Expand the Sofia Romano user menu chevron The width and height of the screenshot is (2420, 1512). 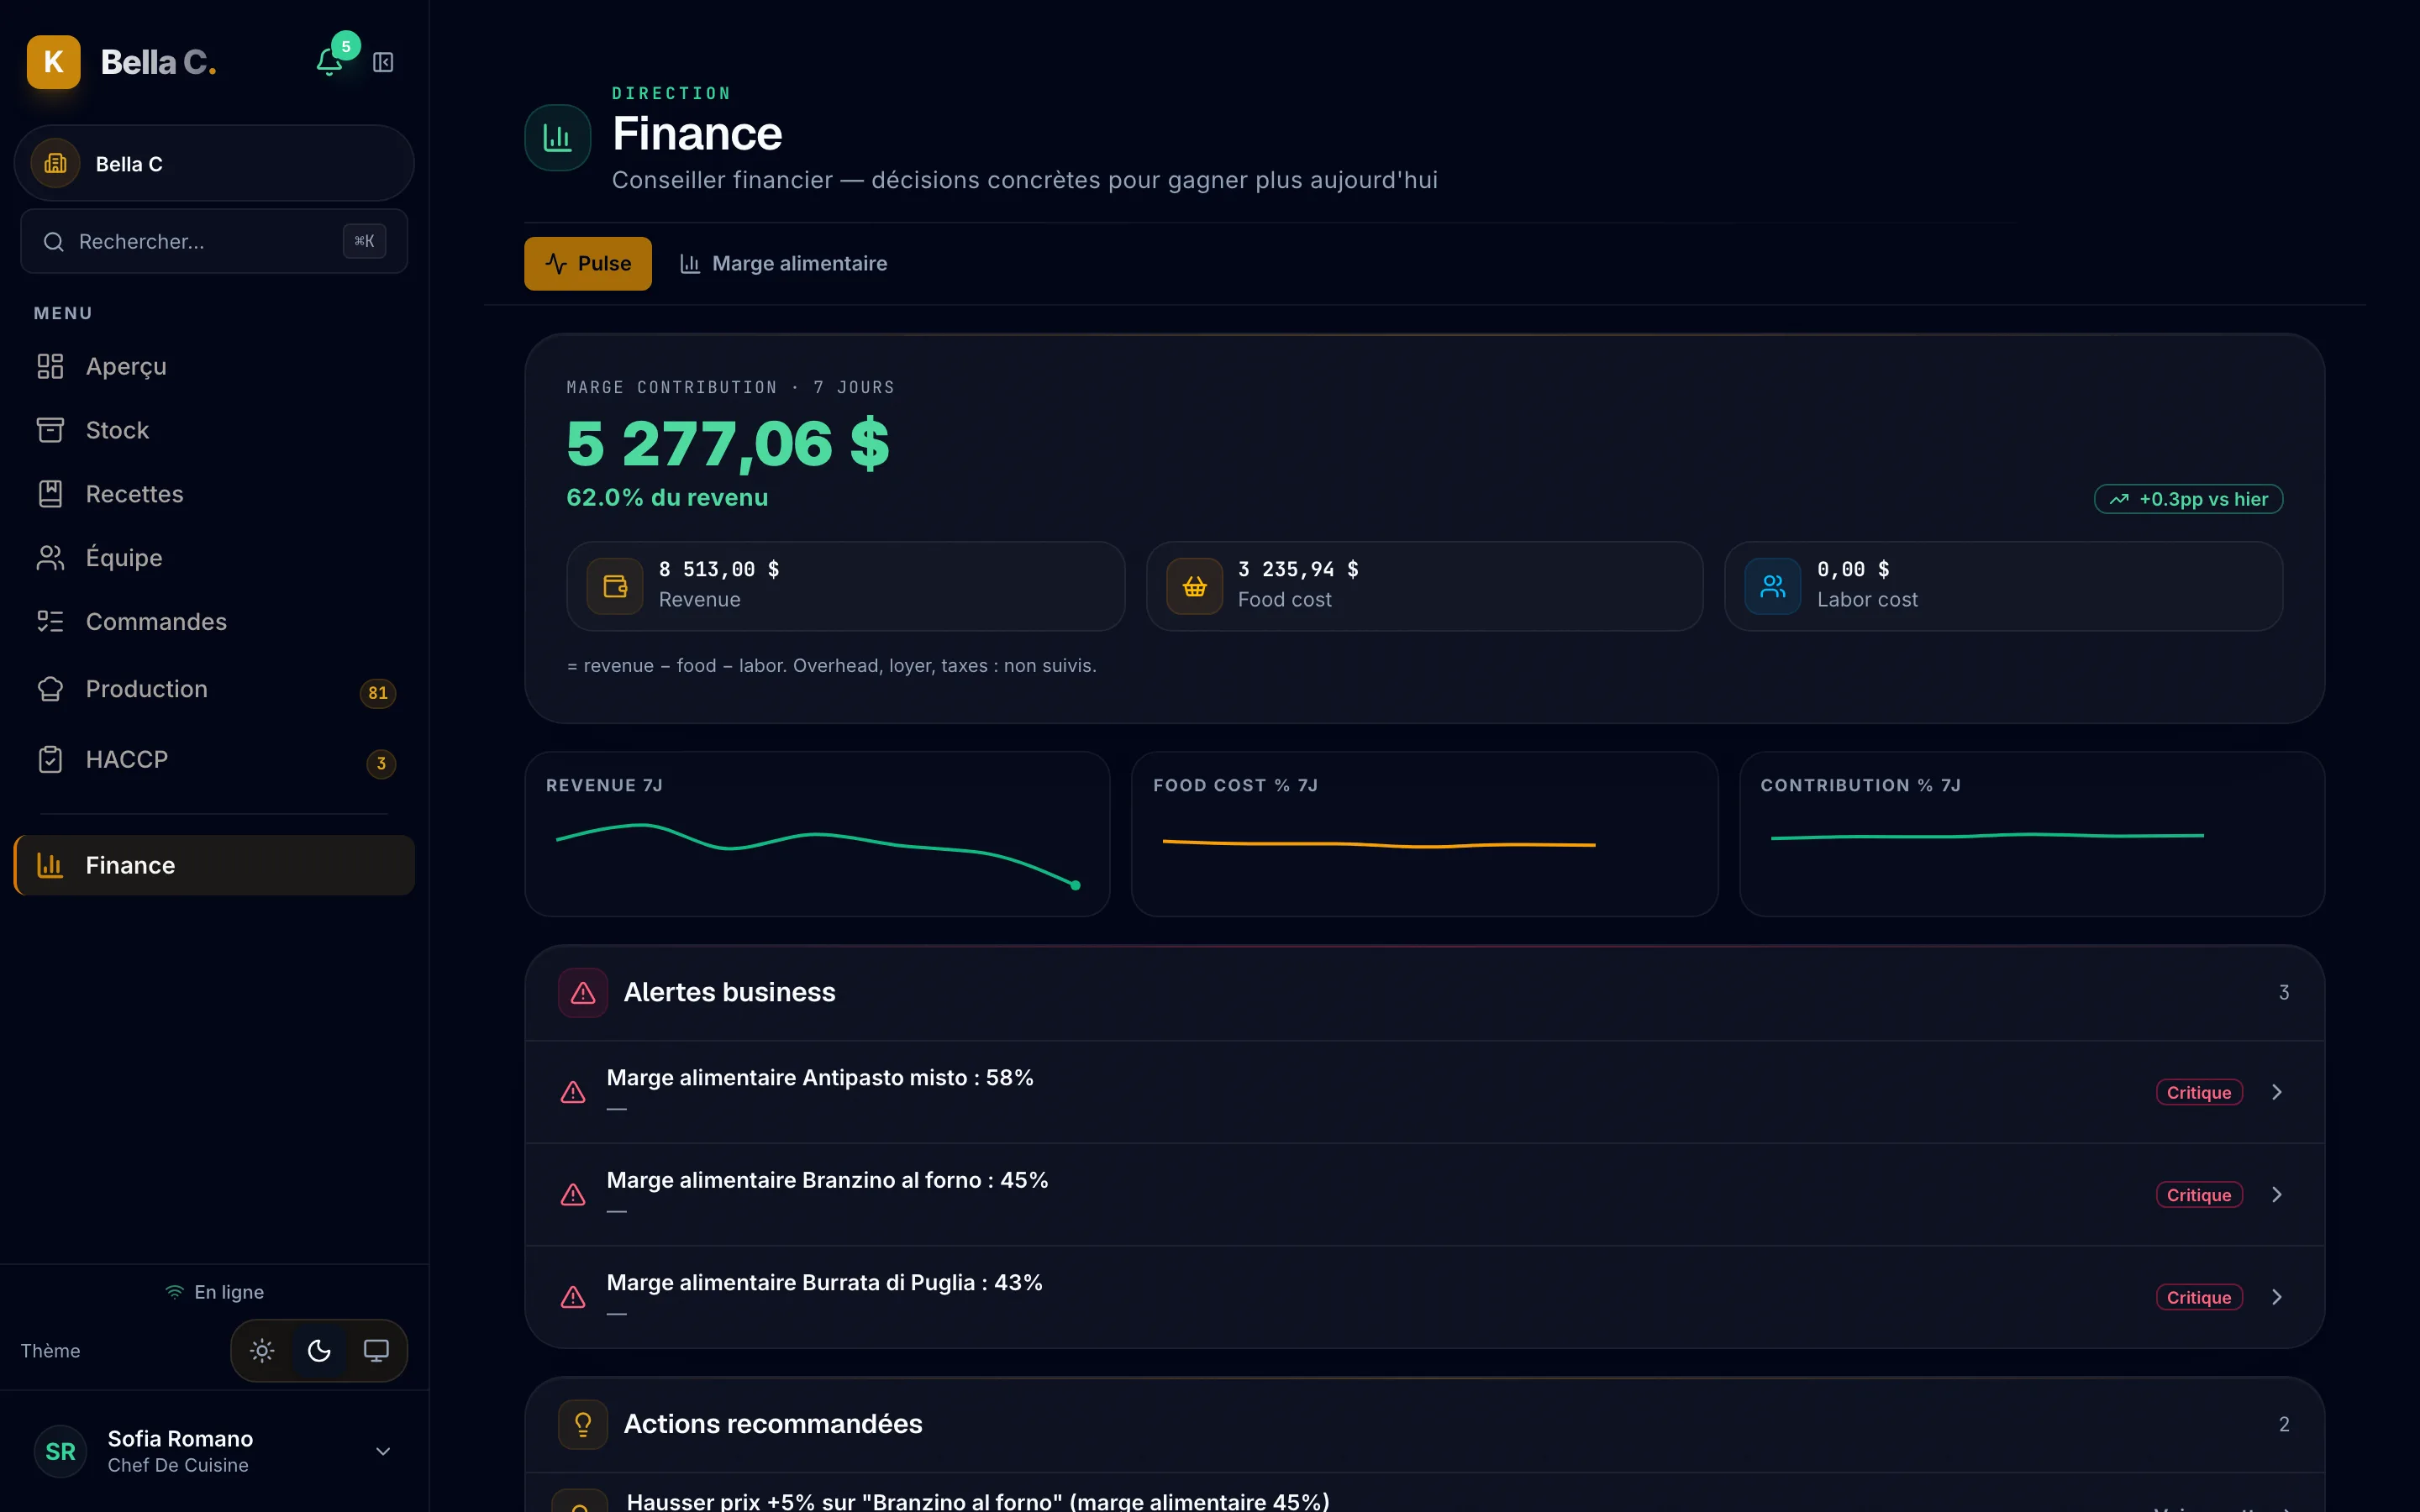coord(383,1451)
